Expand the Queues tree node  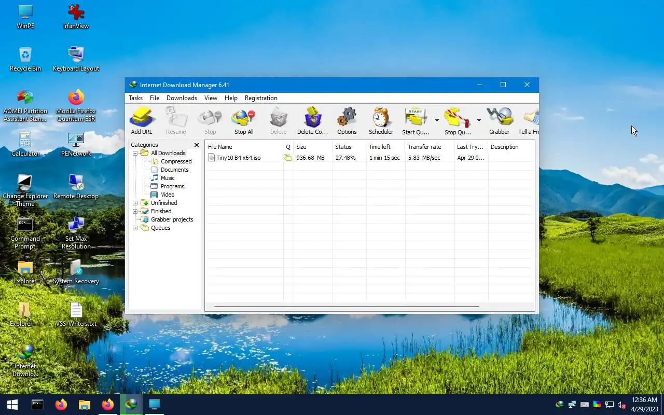tap(135, 228)
